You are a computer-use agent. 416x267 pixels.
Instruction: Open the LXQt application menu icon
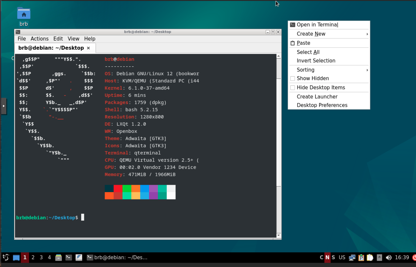(6, 257)
